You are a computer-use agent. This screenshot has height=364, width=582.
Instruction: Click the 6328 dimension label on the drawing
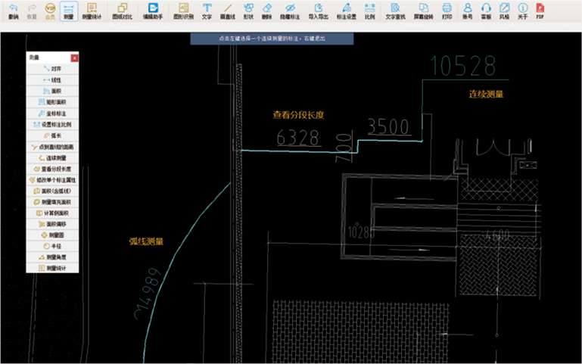coord(298,137)
